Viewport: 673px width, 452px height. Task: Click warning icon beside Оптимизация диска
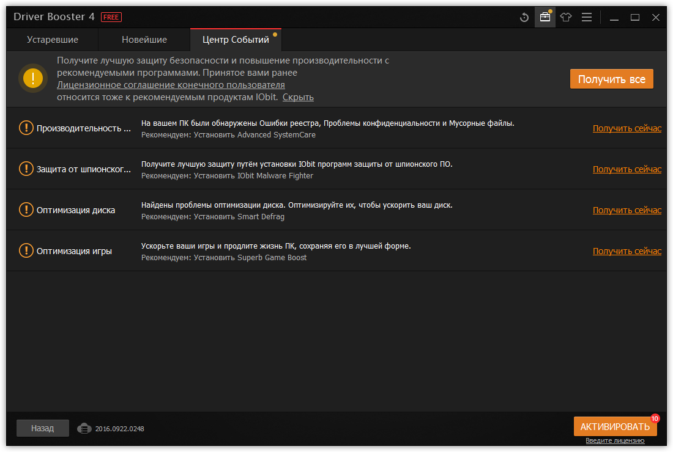pyautogui.click(x=26, y=210)
